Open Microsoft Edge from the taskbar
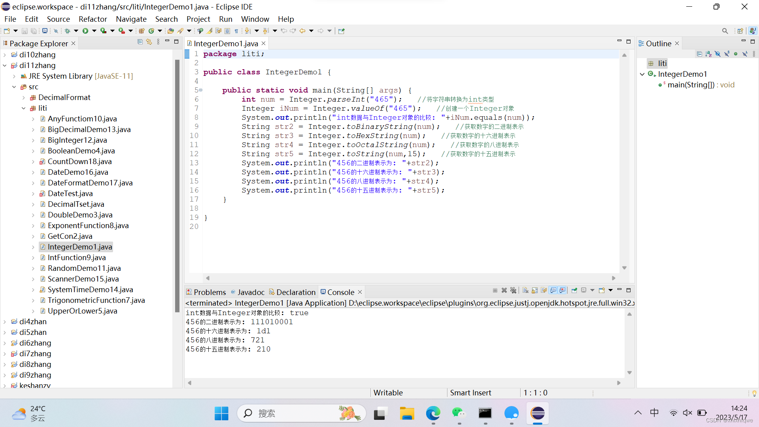 pos(433,414)
